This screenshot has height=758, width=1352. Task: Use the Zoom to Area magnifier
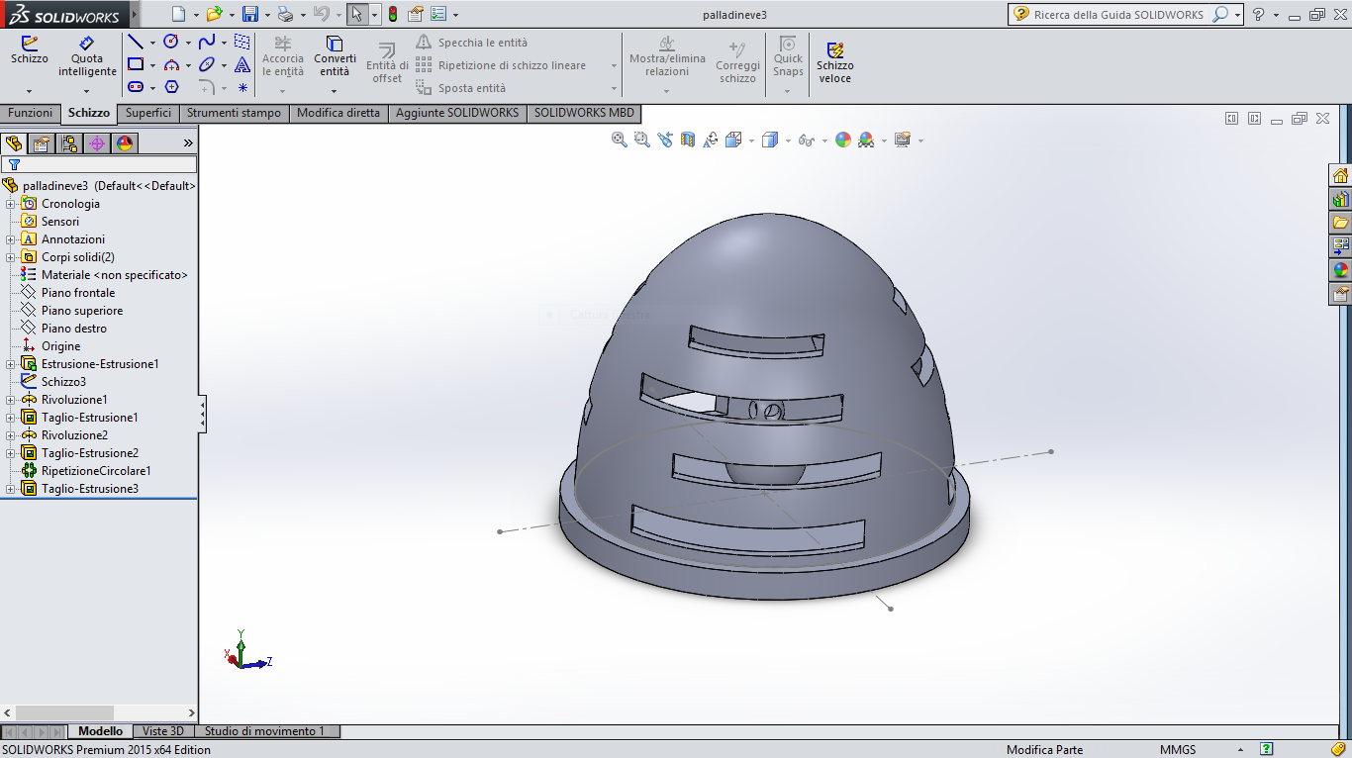click(642, 141)
